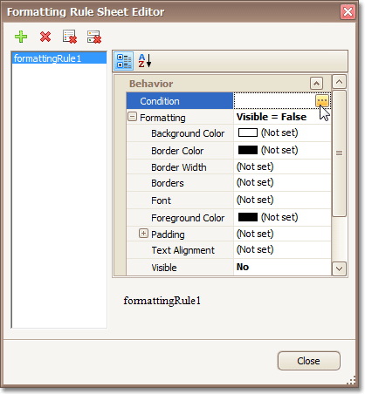Switch property grid to categorized view
The width and height of the screenshot is (365, 394).
click(x=124, y=61)
